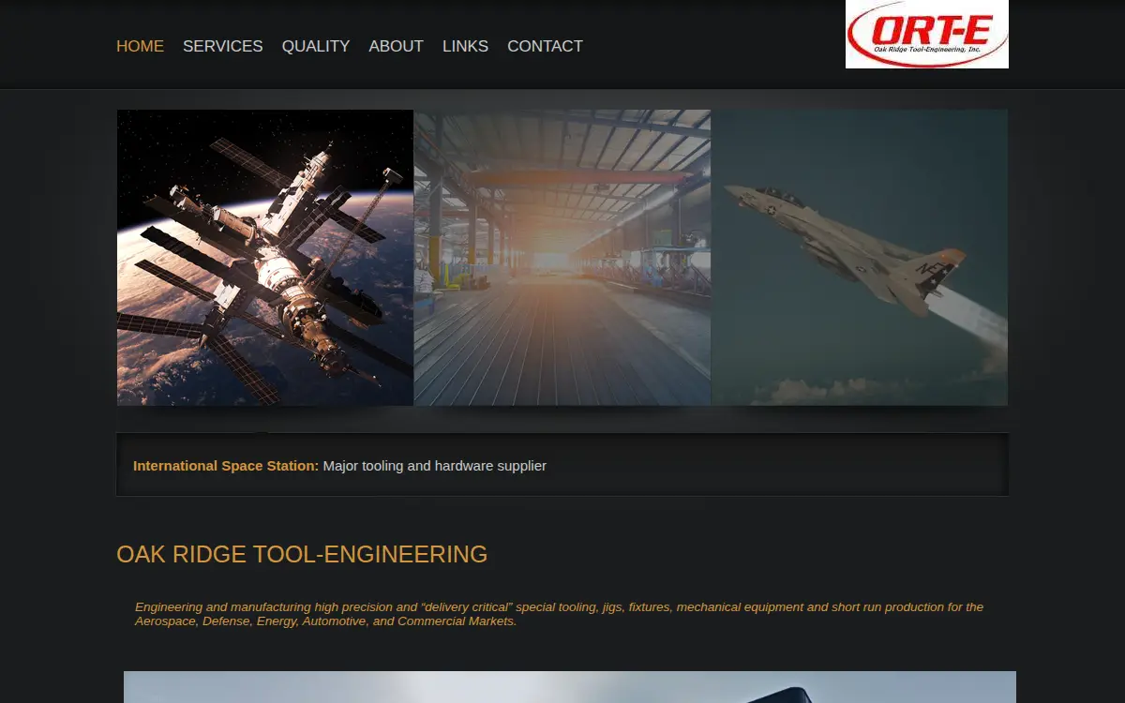This screenshot has width=1125, height=703.
Task: Click 'Major tooling and hardware supplier' text
Action: tap(435, 466)
